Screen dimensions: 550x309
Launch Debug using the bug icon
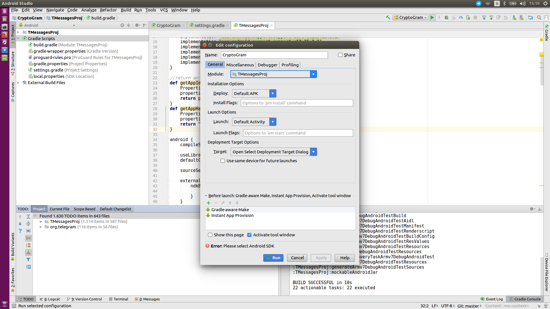[x=446, y=17]
